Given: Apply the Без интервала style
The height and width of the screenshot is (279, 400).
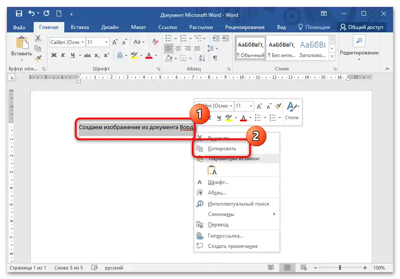Looking at the screenshot, I should pos(282,48).
